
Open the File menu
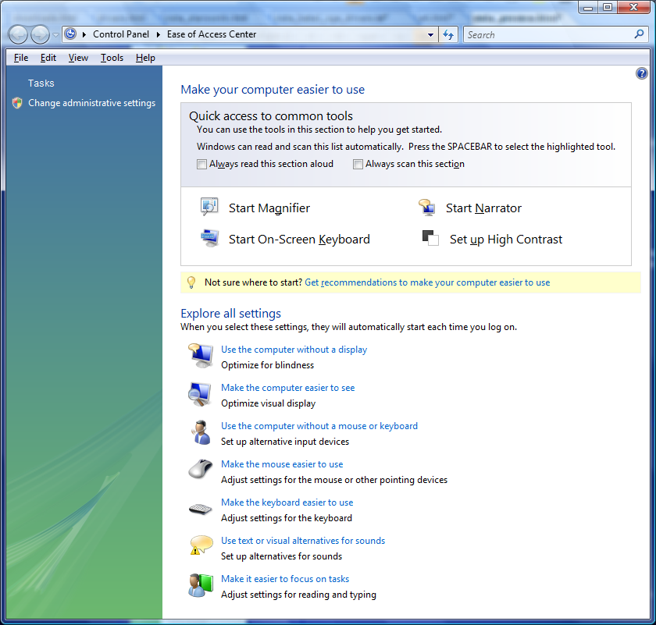21,58
